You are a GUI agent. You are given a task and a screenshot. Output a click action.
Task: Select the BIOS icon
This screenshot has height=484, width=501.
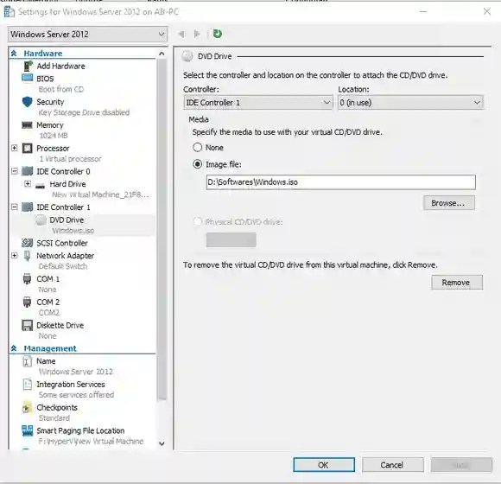27,78
